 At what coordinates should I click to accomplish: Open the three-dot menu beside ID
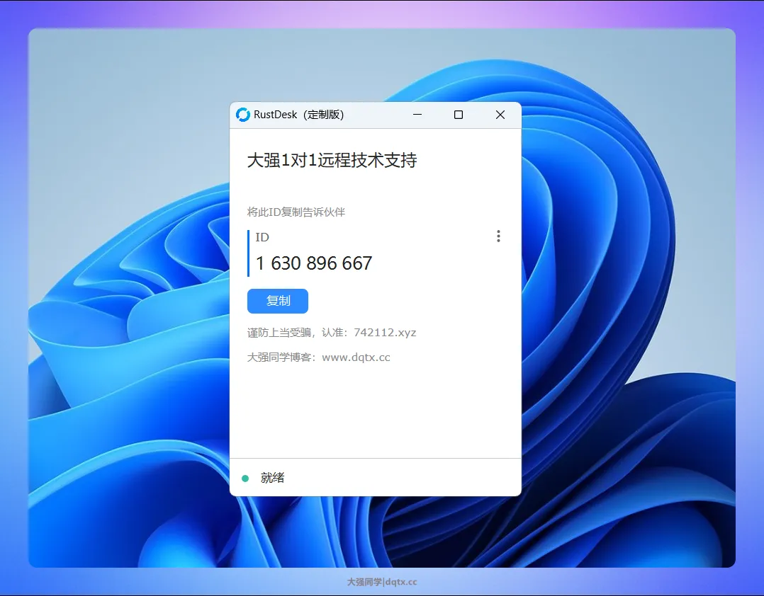(x=498, y=236)
